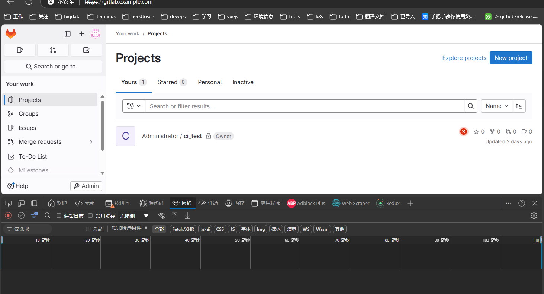Viewport: 544px width, 294px height.
Task: Select the 全部 filter toggle
Action: click(x=159, y=229)
